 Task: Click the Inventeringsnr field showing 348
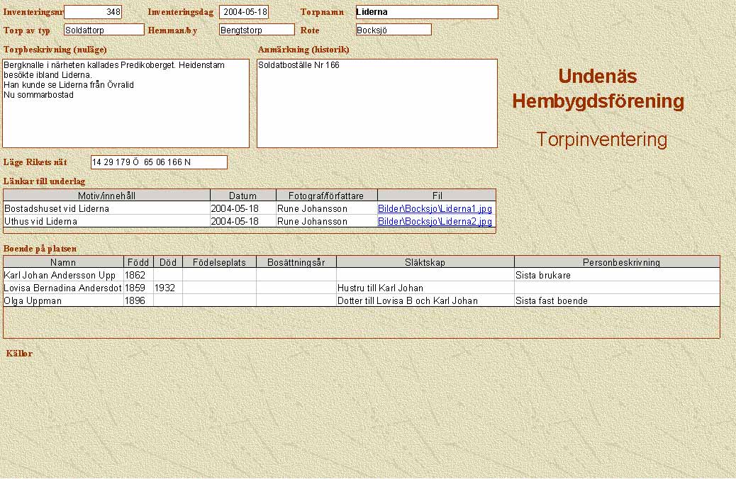click(93, 12)
